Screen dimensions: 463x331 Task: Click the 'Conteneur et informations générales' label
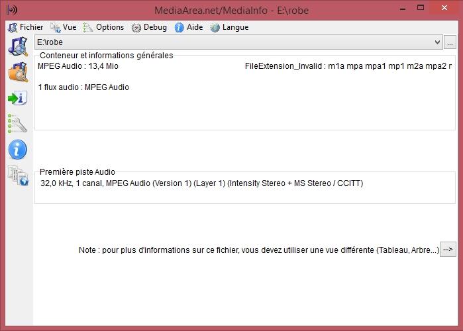pos(106,56)
